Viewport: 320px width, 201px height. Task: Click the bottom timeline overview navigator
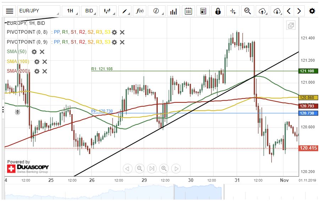160,193
